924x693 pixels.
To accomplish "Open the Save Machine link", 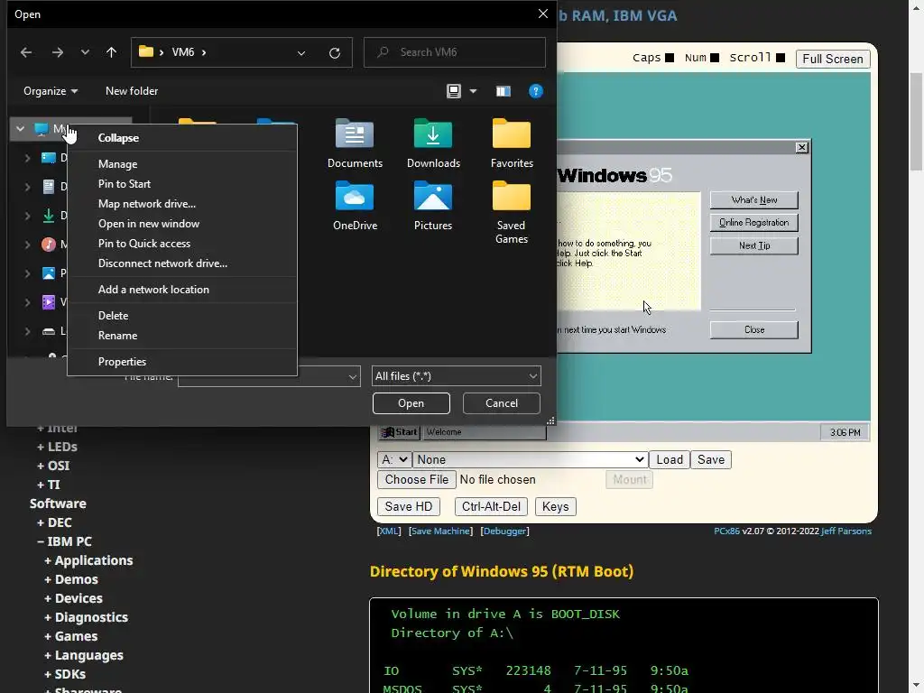I will [x=440, y=531].
